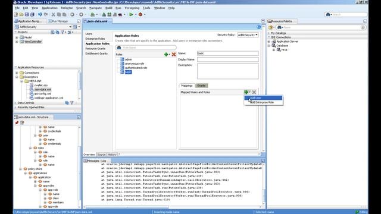The image size is (381, 214).
Task: Select the anonymous-role entry
Action: pos(135,64)
